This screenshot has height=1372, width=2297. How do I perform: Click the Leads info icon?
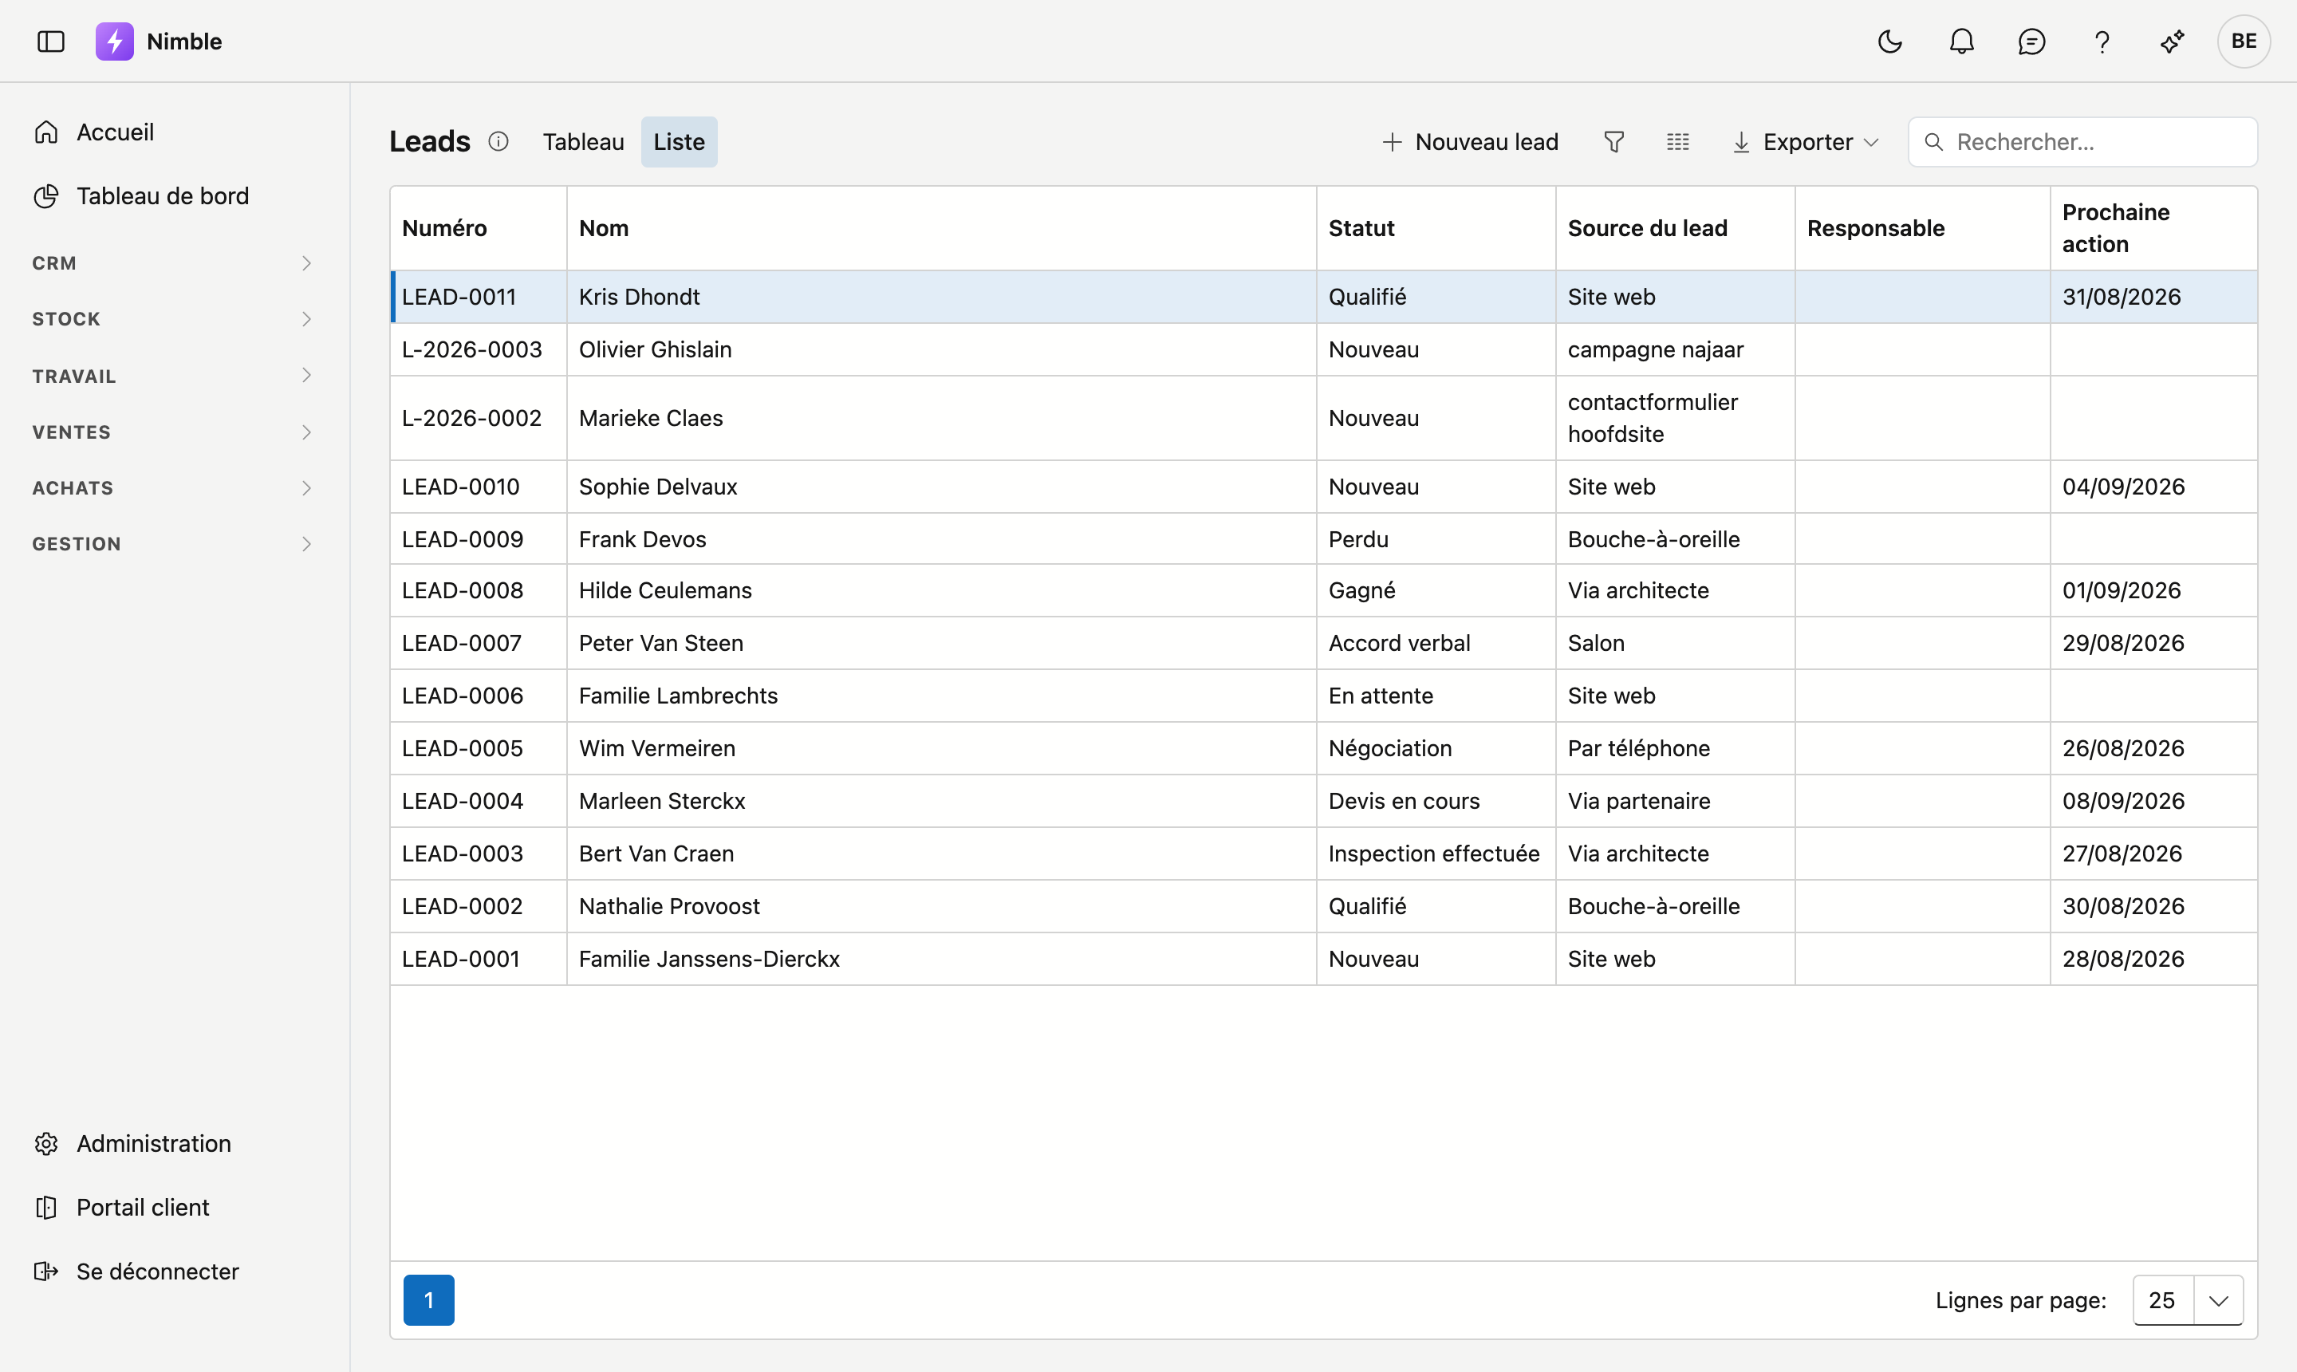pos(498,141)
